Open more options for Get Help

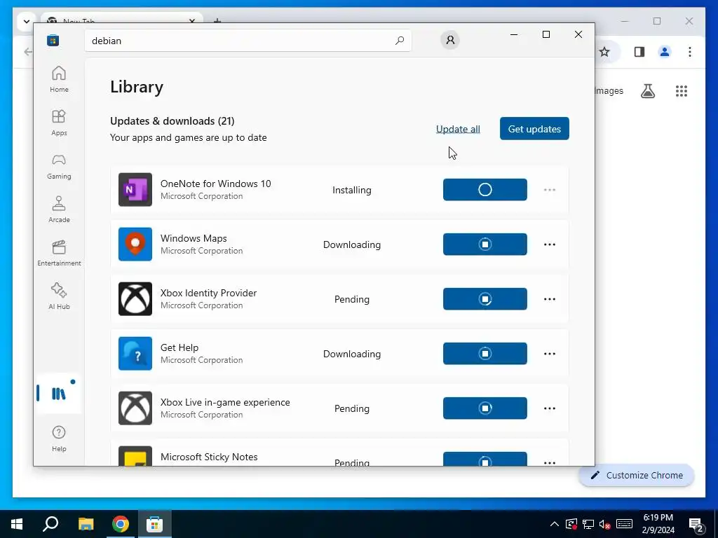point(550,354)
